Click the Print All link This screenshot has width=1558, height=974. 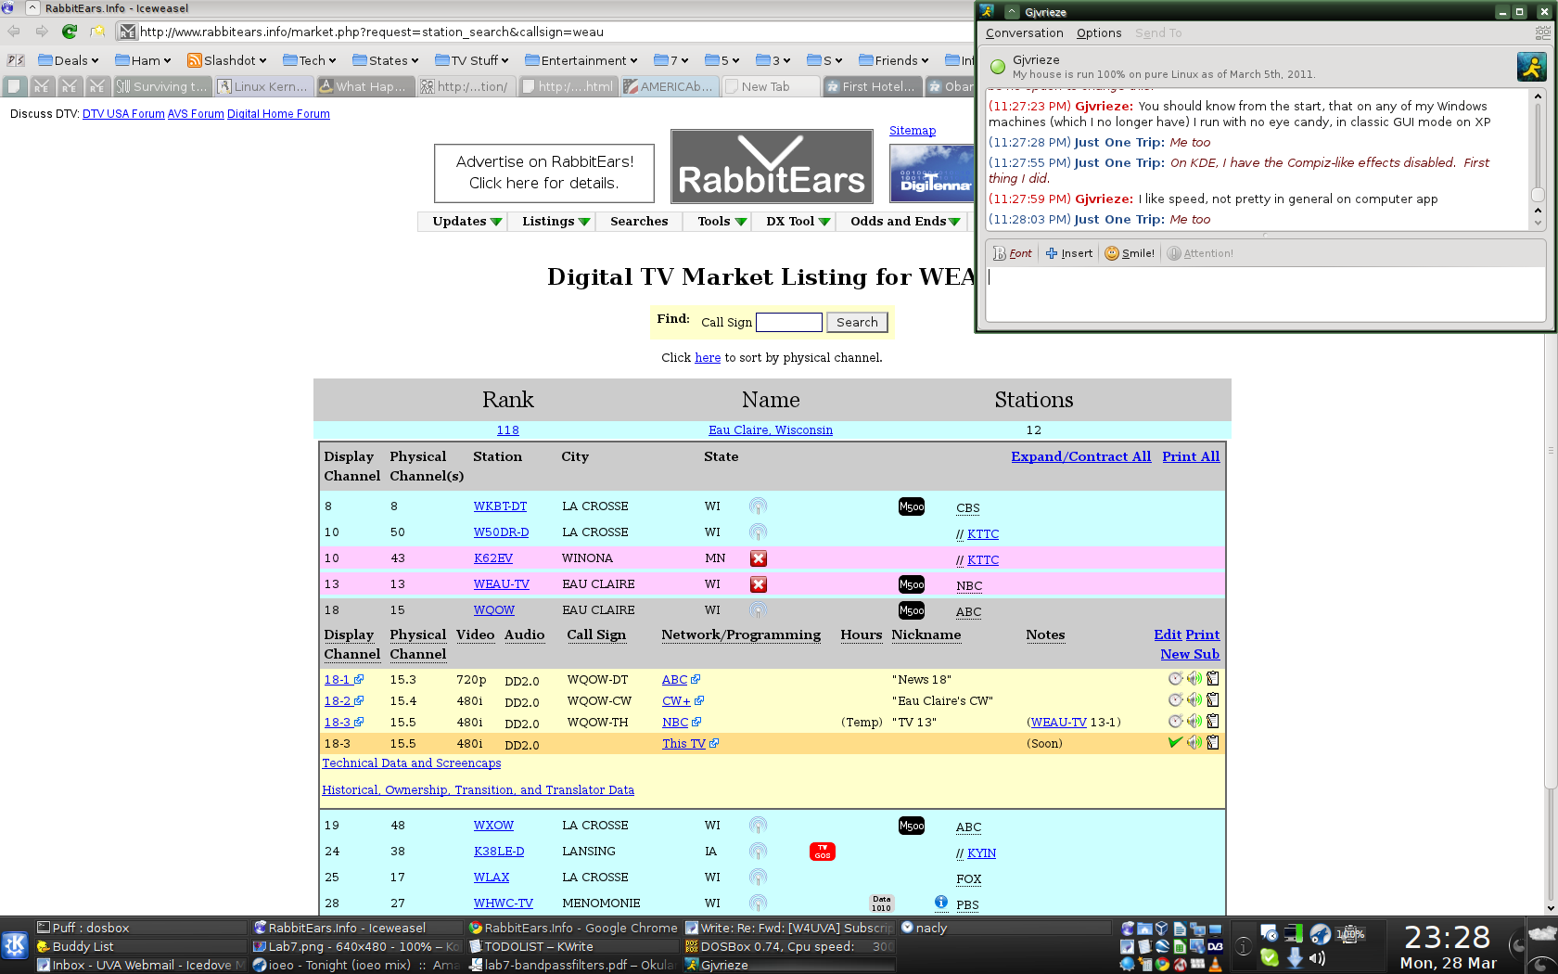[1191, 456]
